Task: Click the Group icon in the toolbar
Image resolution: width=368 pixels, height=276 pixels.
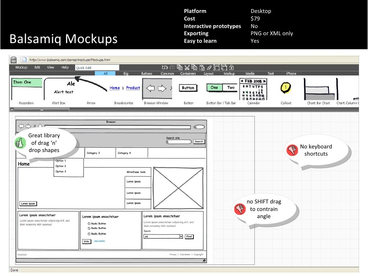Action: click(x=217, y=68)
